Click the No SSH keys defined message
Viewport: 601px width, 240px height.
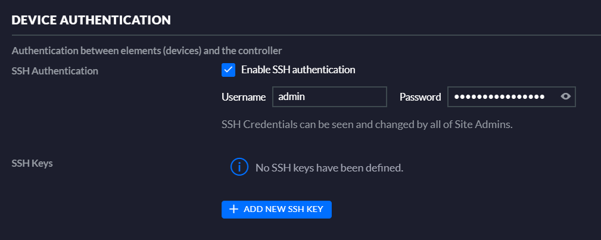[x=329, y=167]
